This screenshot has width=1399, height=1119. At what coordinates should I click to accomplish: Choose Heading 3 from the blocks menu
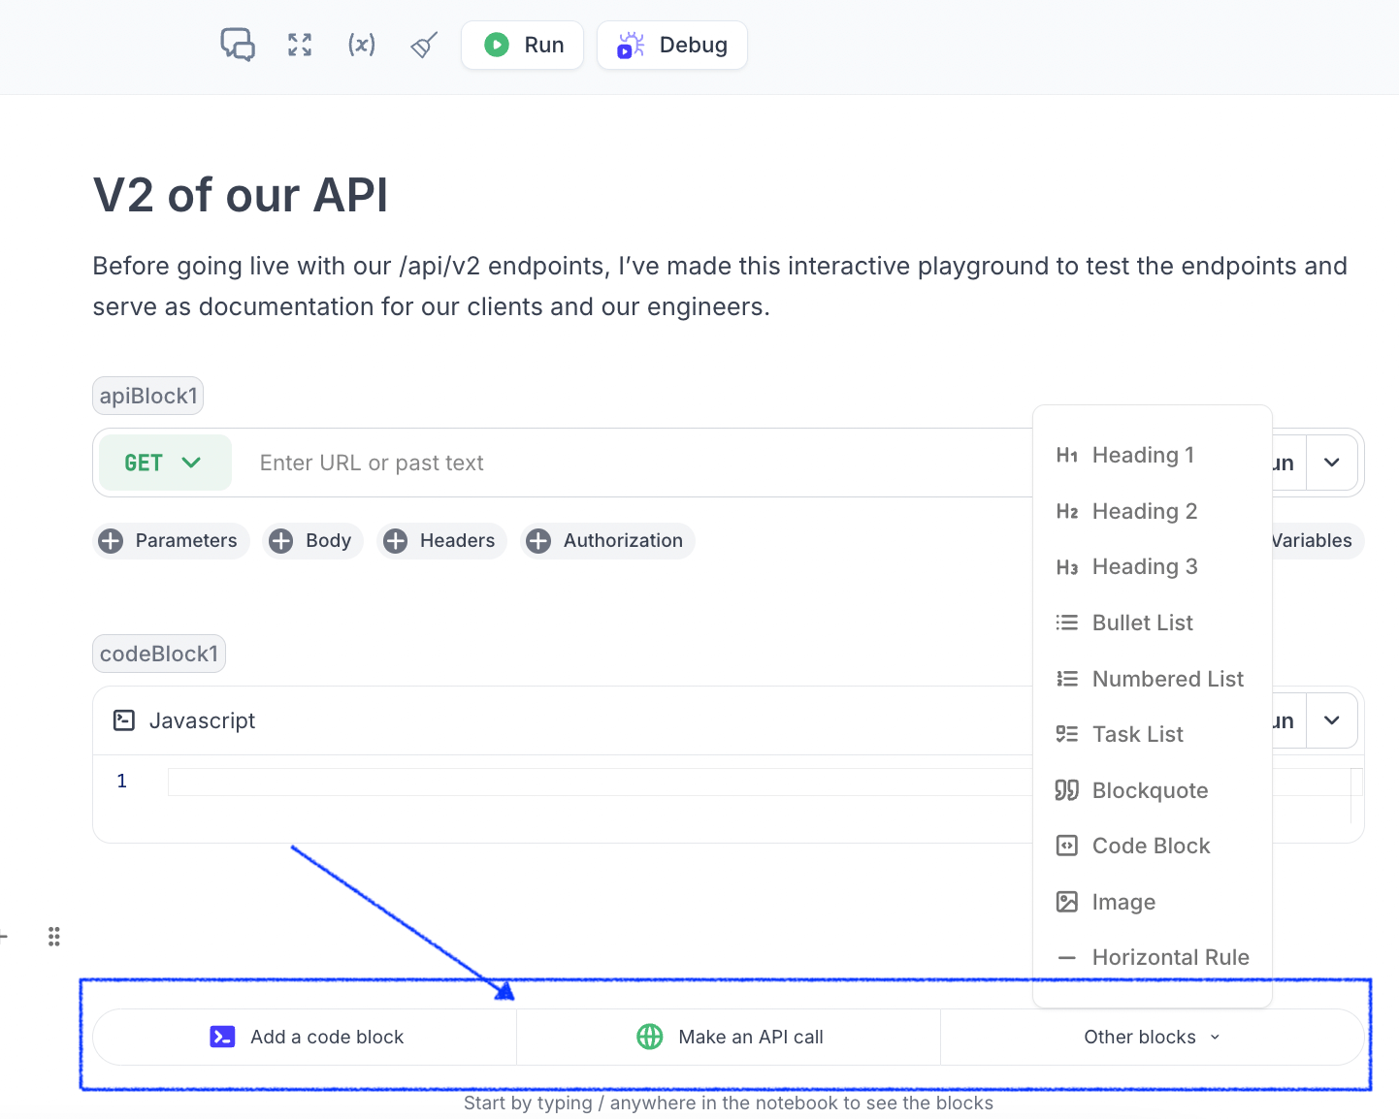click(1153, 566)
